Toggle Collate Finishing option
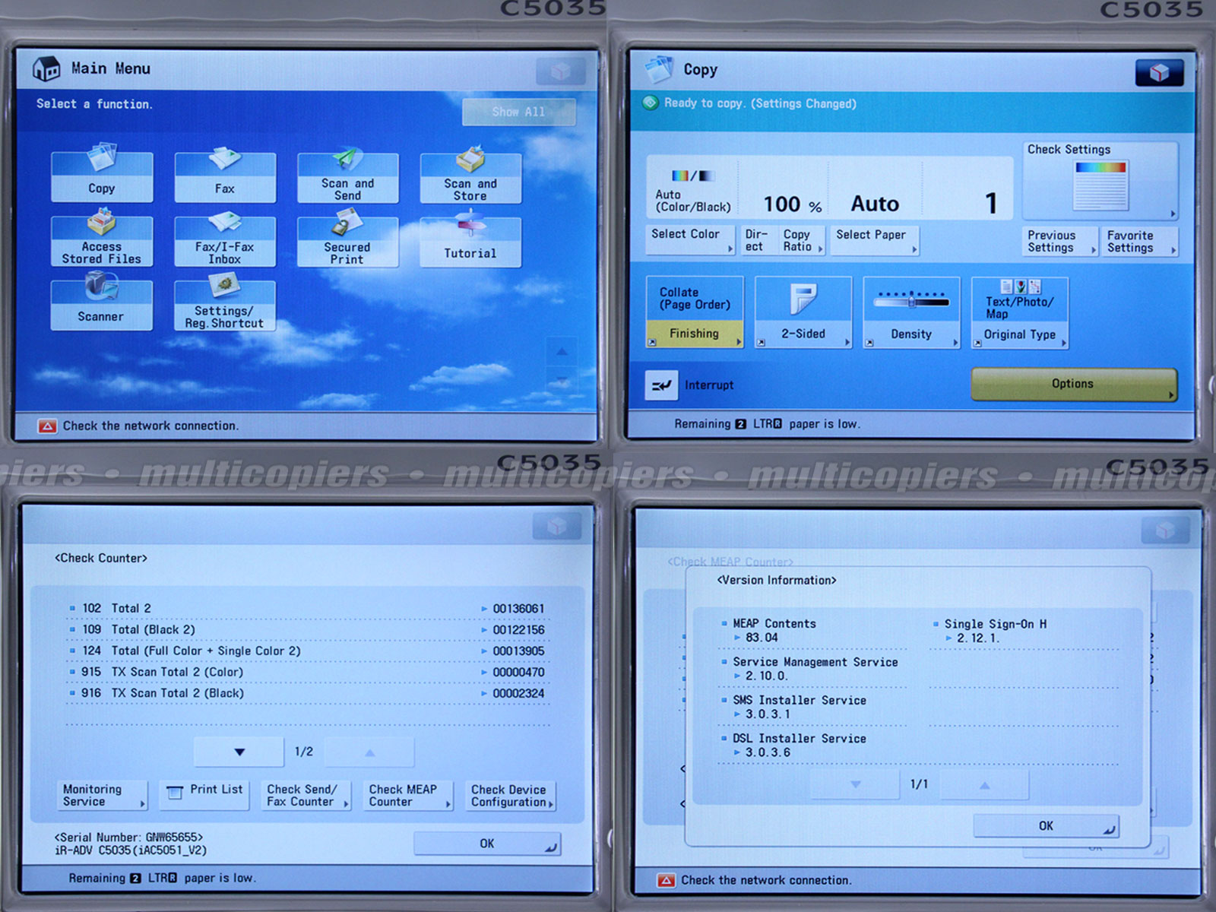This screenshot has height=912, width=1216. (x=694, y=312)
